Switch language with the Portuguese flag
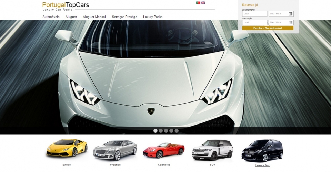This screenshot has height=172, width=331. pos(198,3)
